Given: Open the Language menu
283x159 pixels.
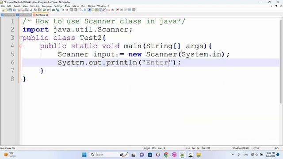Looking at the screenshot, I should (x=47, y=6).
